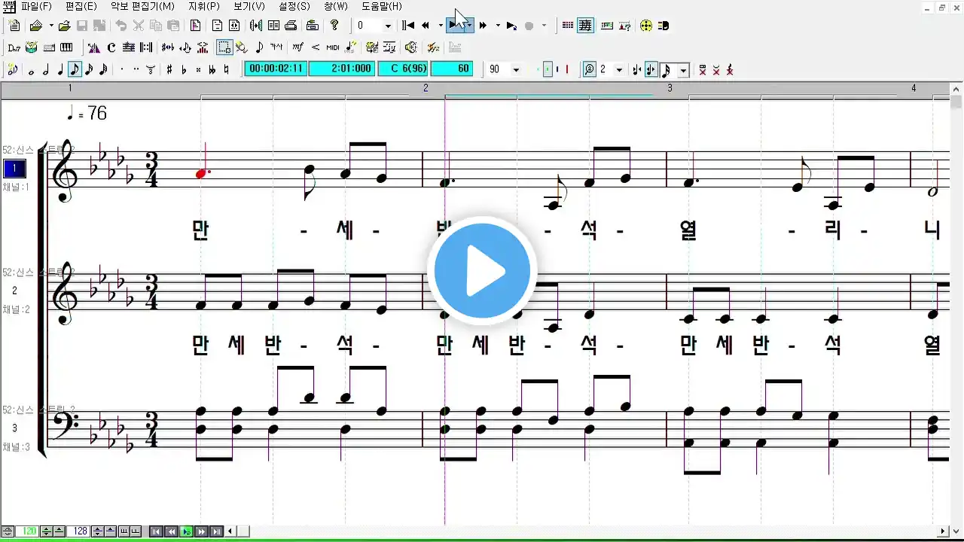Toggle the flat accidental
The width and height of the screenshot is (964, 542).
coord(184,70)
